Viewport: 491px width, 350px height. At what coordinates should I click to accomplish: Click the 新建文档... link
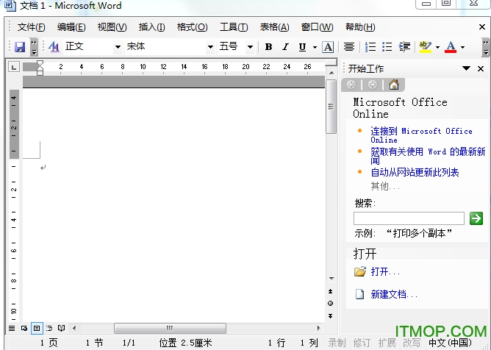(394, 294)
